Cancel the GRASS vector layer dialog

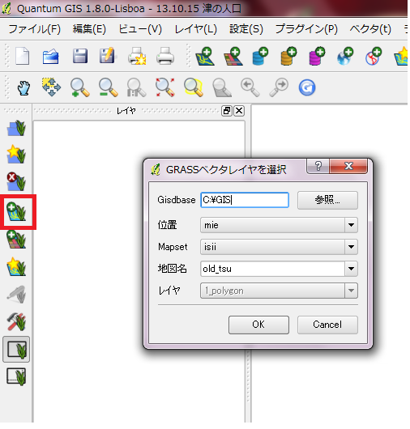coord(327,325)
